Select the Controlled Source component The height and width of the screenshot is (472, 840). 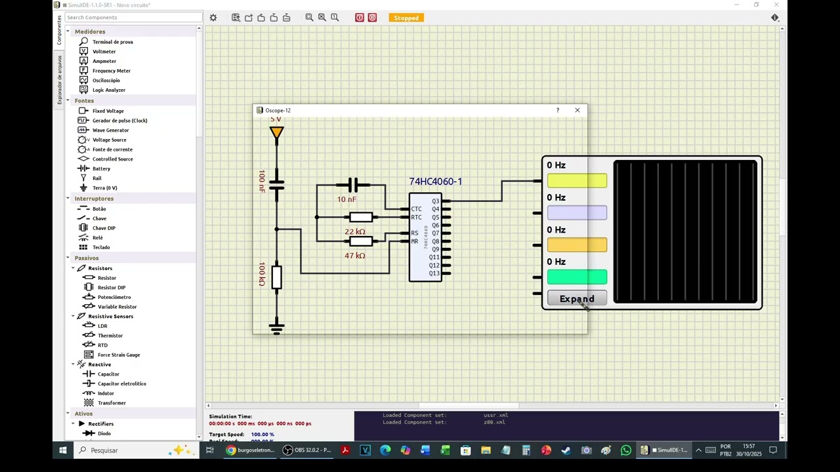112,159
